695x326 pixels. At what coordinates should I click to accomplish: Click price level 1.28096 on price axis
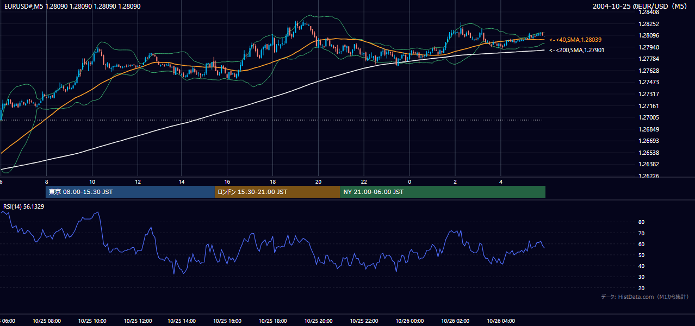coord(649,36)
